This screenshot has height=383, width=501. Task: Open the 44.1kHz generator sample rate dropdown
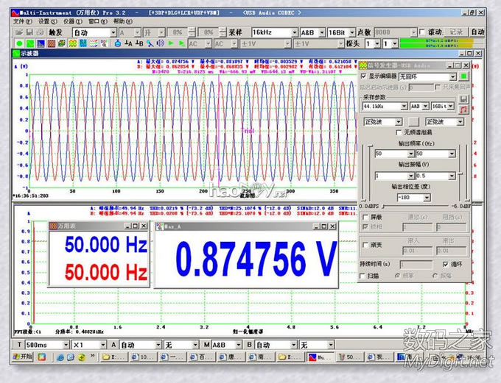click(x=404, y=106)
